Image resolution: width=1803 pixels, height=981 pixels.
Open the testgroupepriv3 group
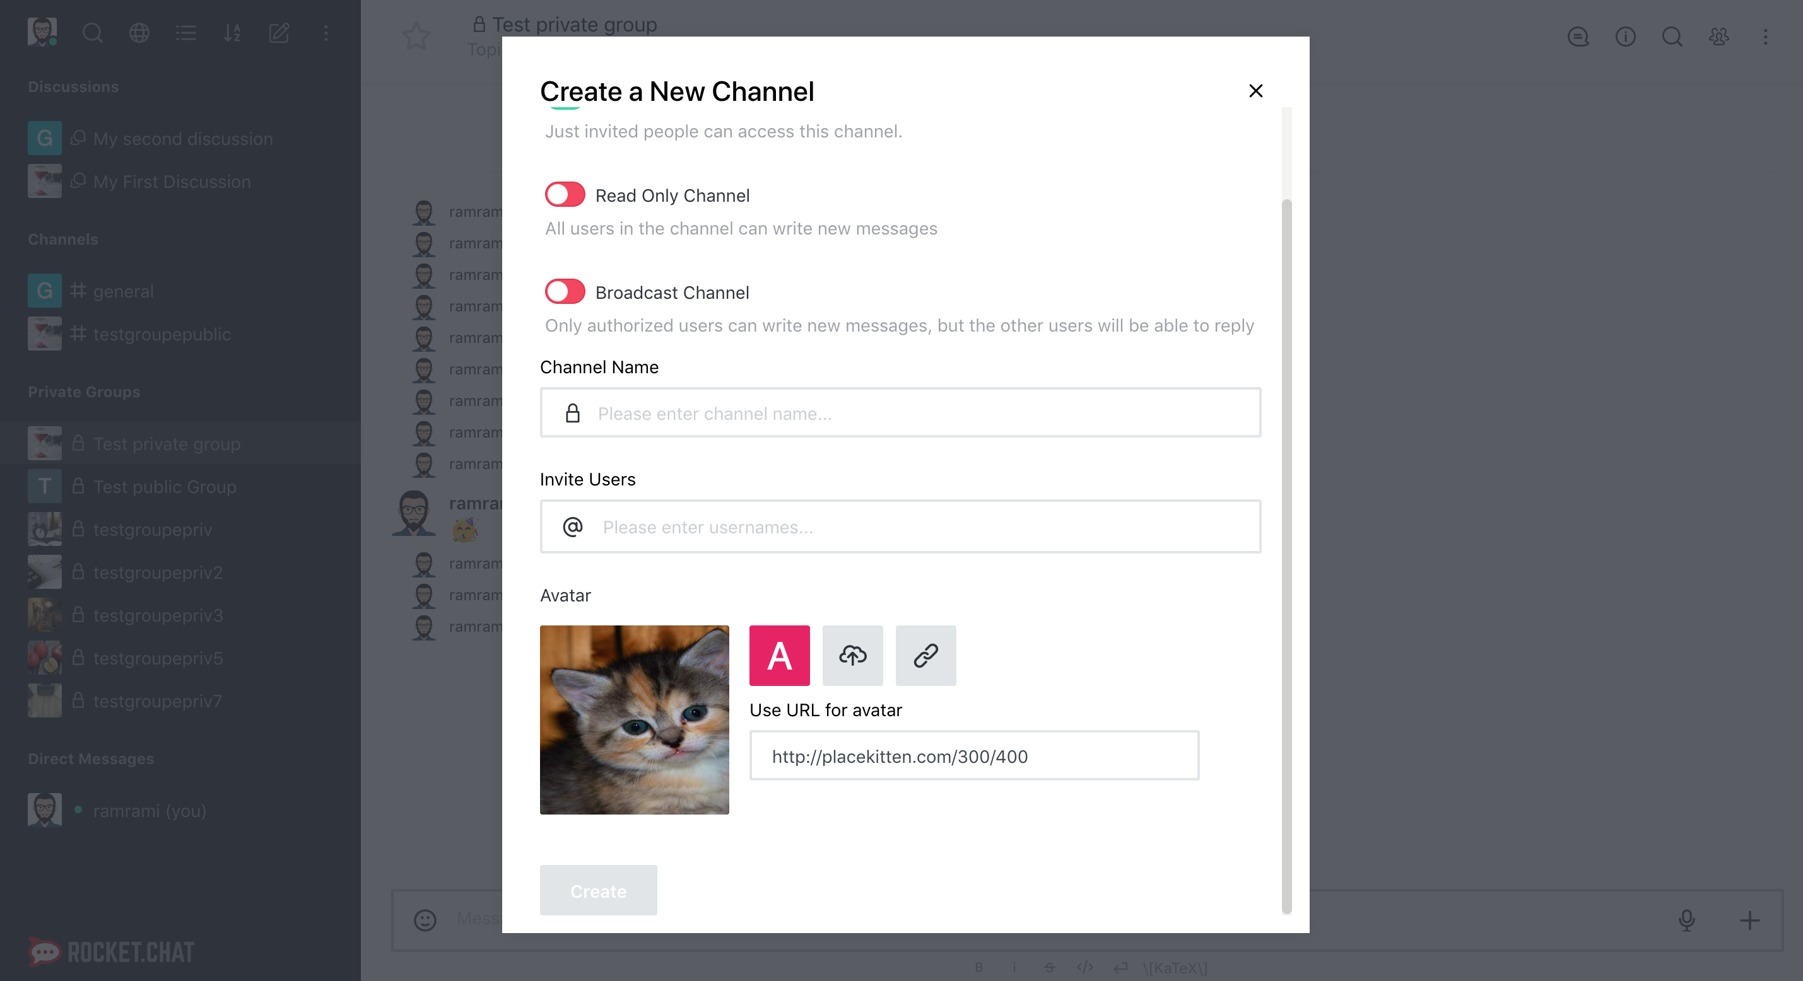pos(180,615)
